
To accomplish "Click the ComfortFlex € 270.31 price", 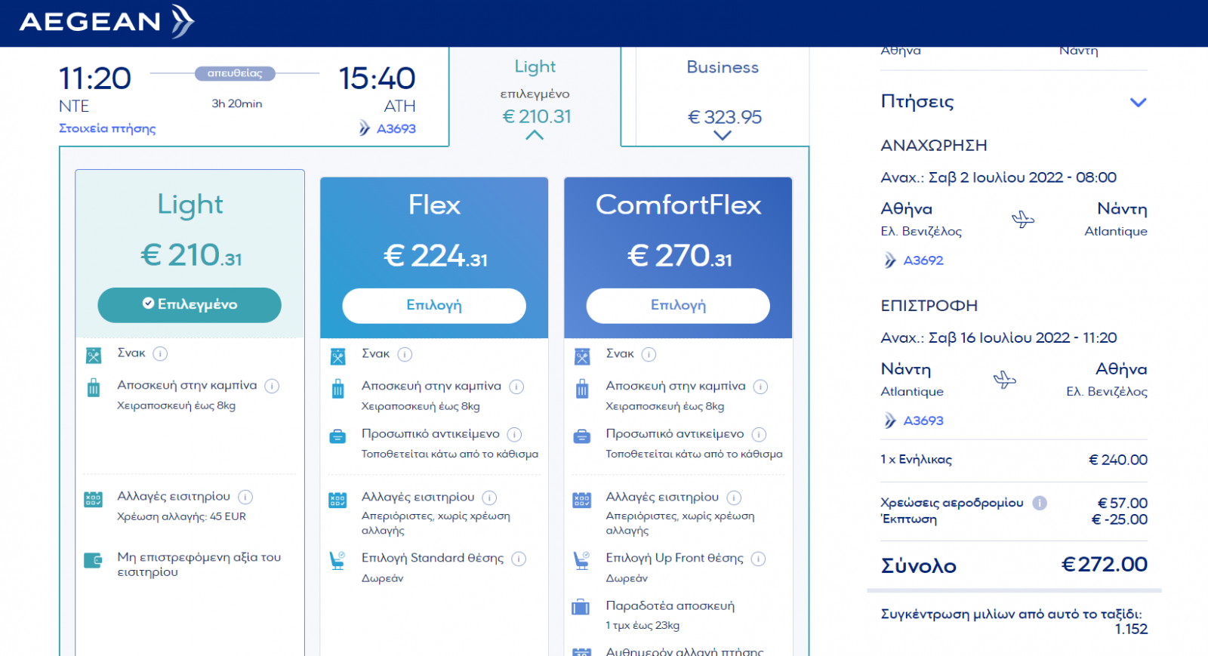I will click(x=679, y=256).
